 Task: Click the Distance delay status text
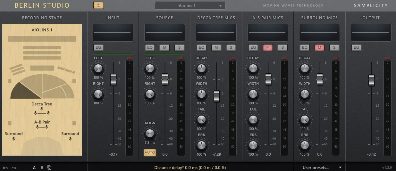pyautogui.click(x=190, y=167)
